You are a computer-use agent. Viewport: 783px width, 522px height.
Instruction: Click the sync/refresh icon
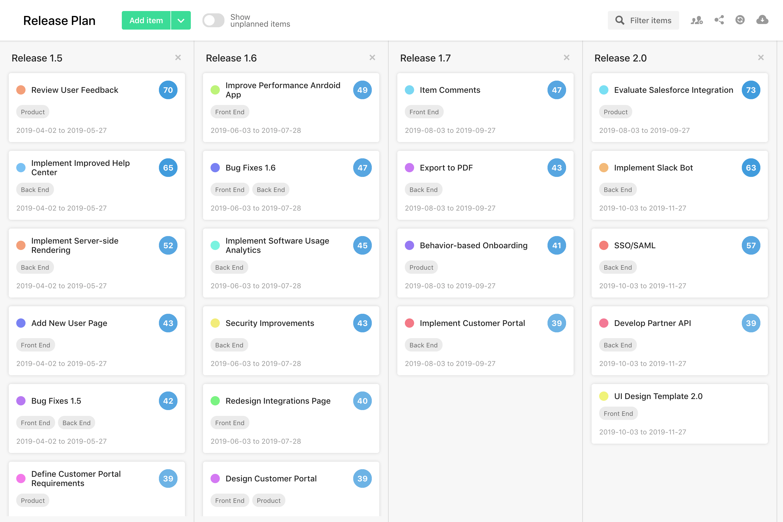click(x=740, y=20)
